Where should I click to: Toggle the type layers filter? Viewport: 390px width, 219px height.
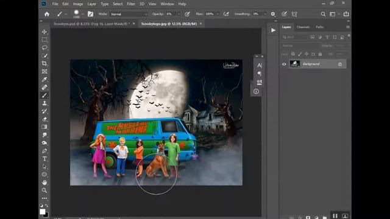(327, 37)
